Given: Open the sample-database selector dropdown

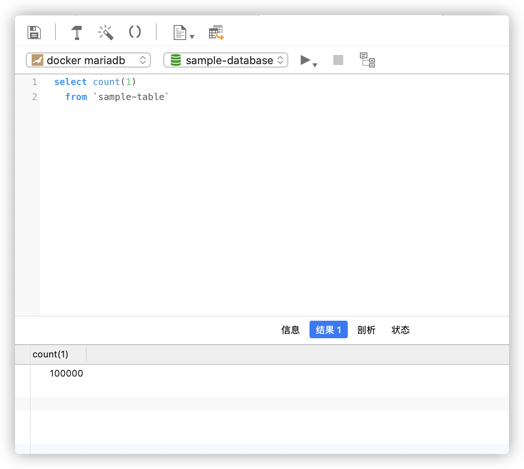Looking at the screenshot, I should pos(226,60).
